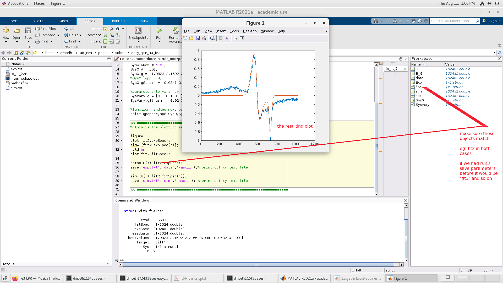Click the struct hyperlink in Command Window
Screen dimensions: 503x283
point(130,211)
